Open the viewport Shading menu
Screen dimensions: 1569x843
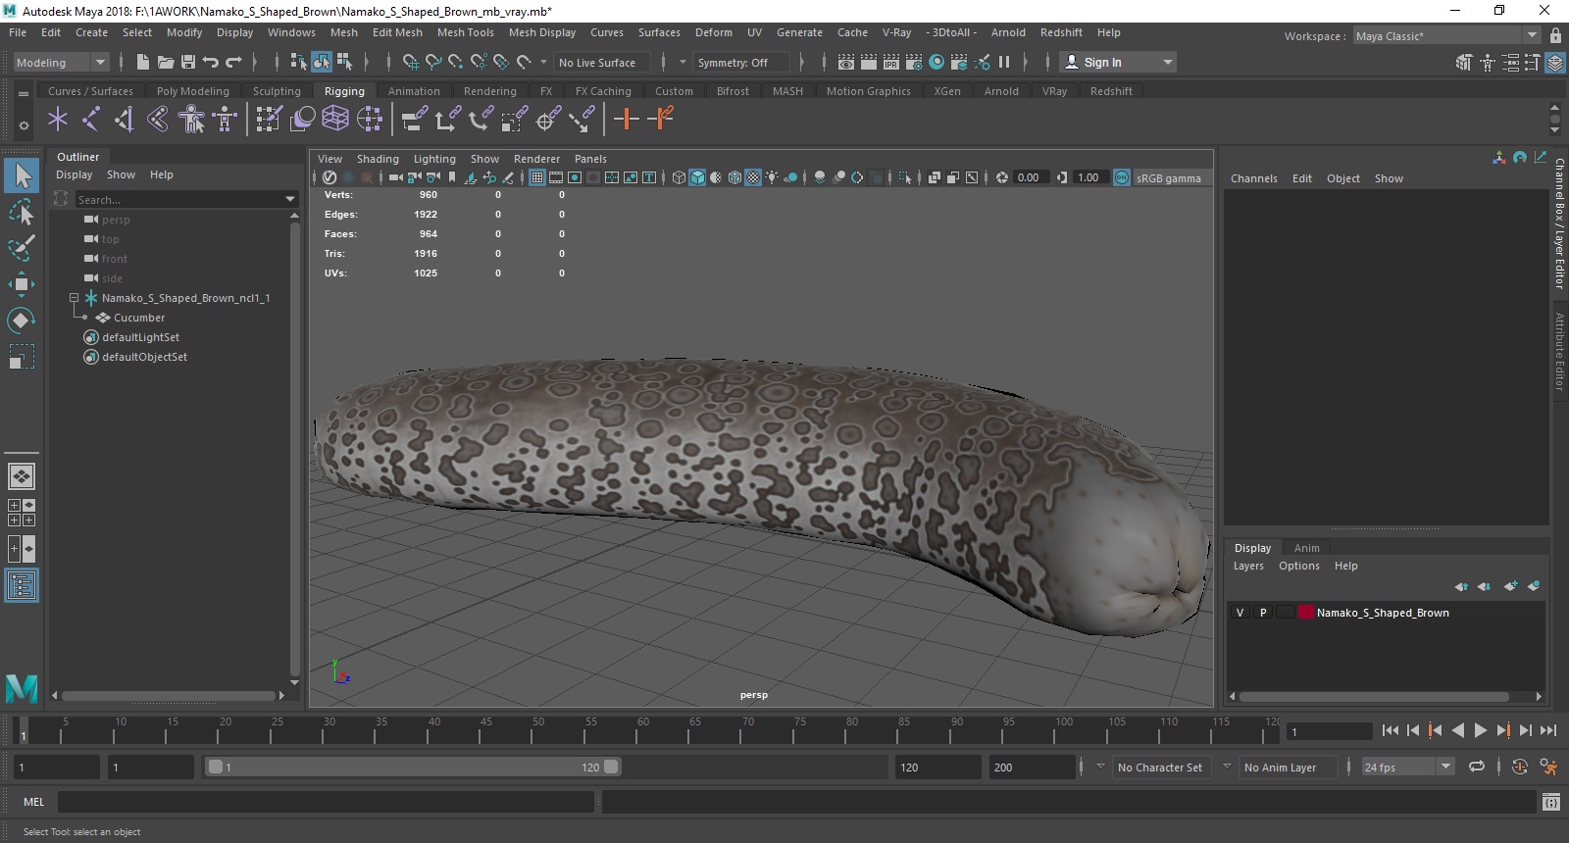pyautogui.click(x=378, y=159)
